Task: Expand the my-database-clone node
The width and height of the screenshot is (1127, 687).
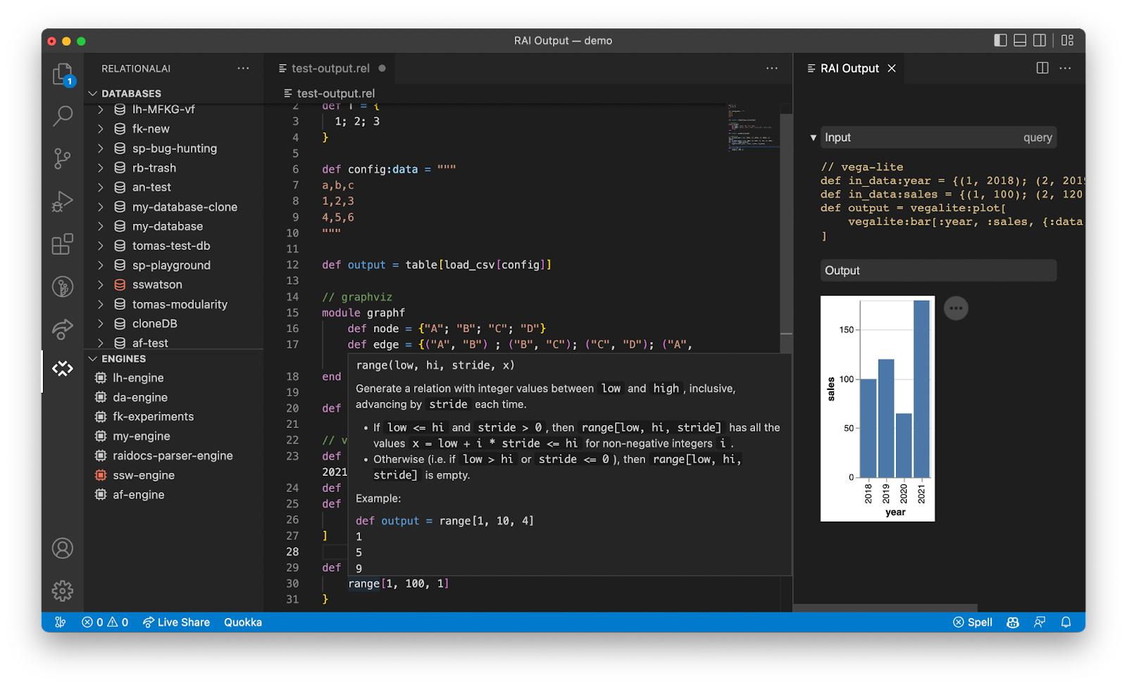Action: (101, 207)
